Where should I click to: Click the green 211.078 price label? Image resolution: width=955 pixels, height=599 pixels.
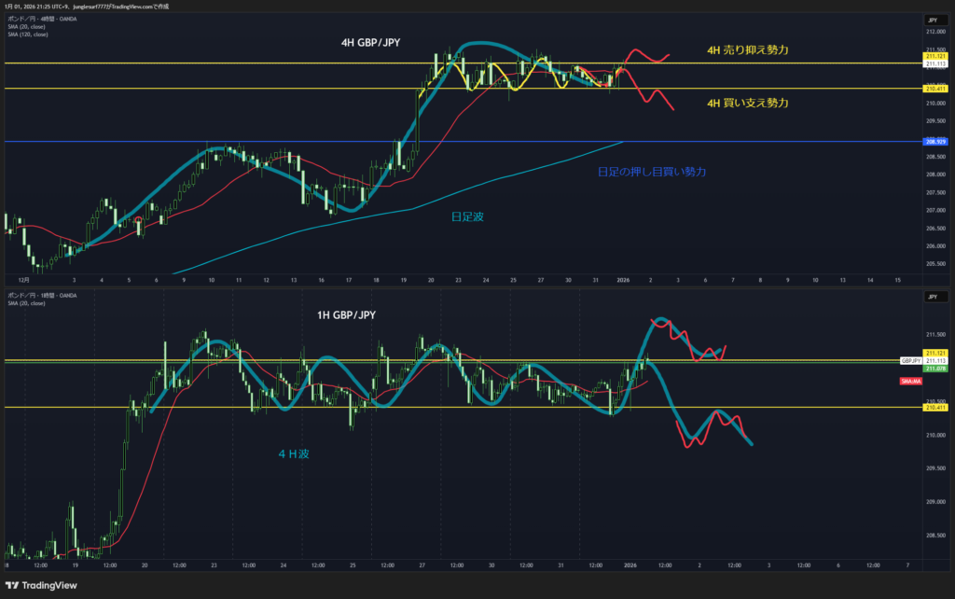(934, 369)
